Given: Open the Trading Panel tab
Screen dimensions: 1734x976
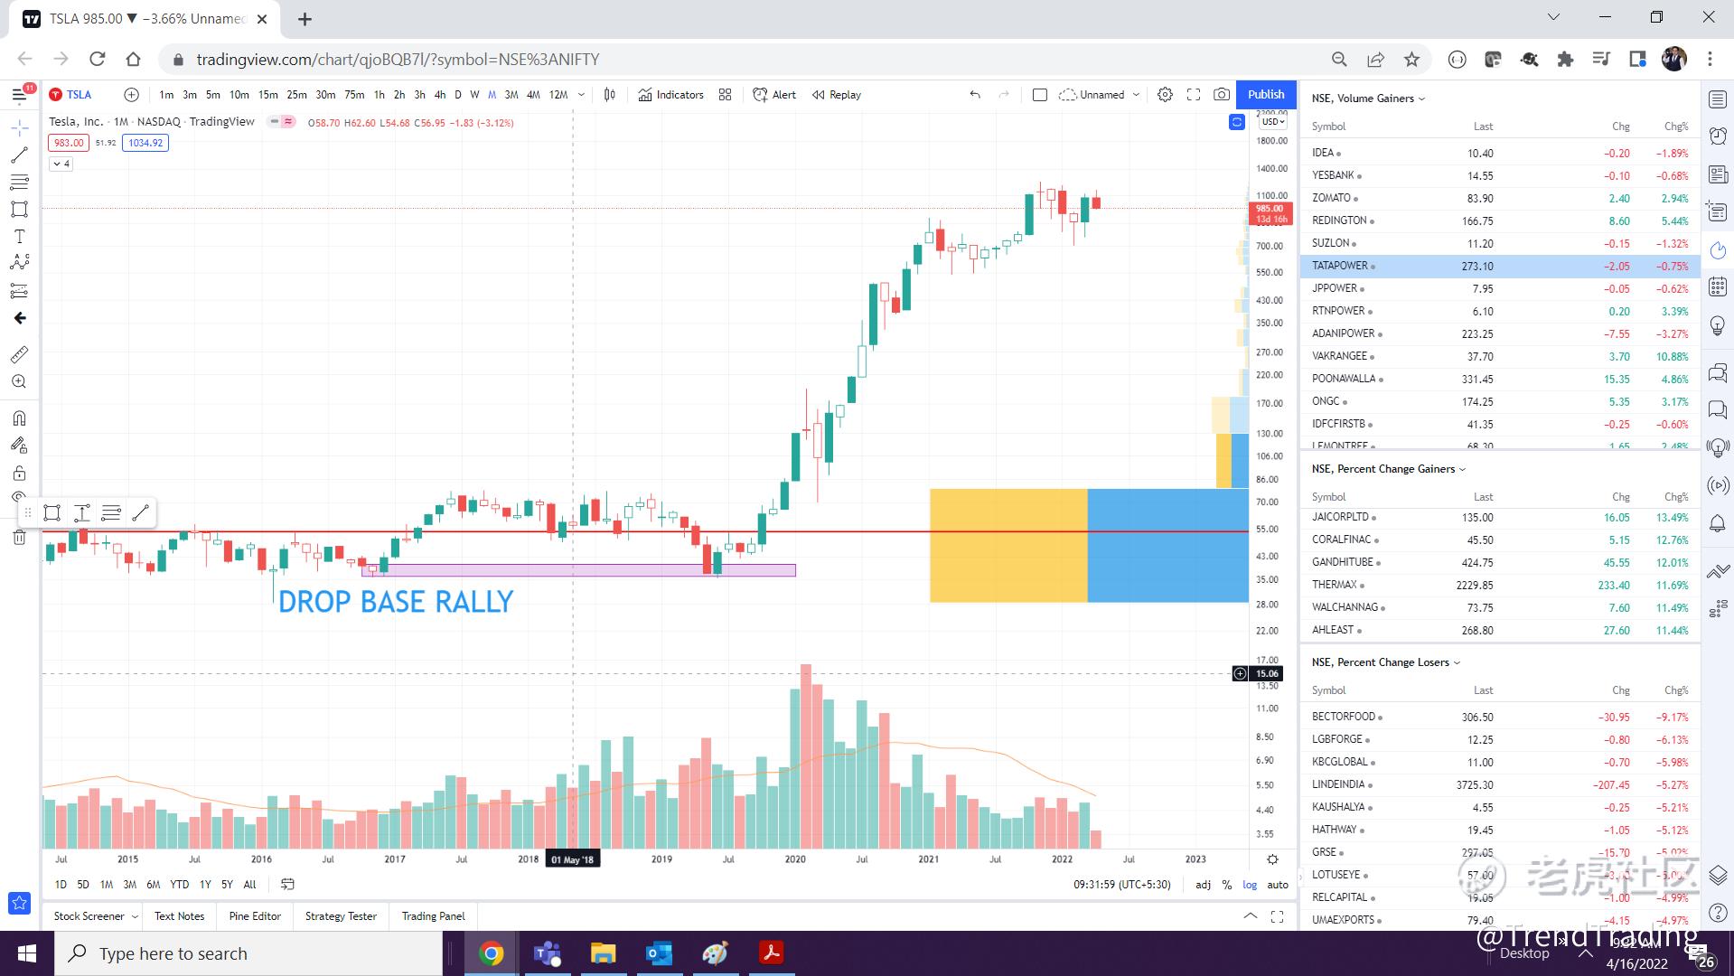Looking at the screenshot, I should [434, 916].
